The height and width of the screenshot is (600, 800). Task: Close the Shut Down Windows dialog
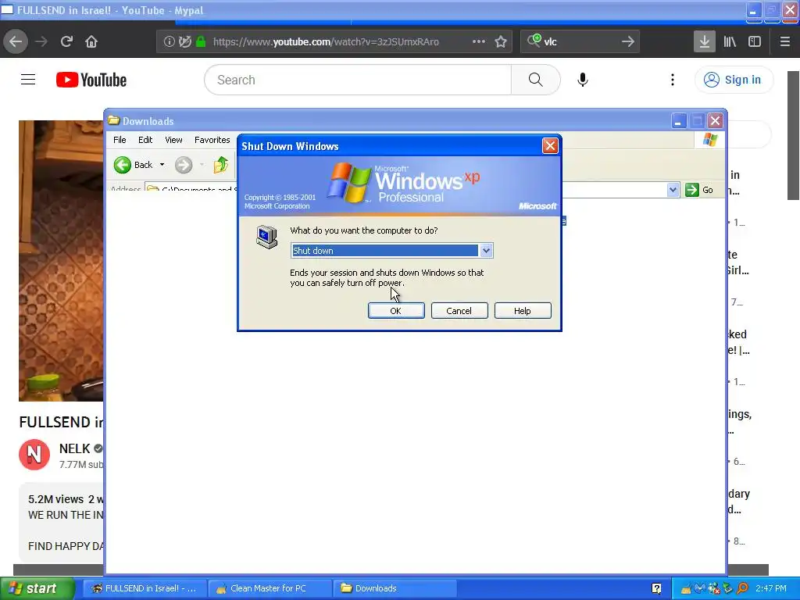[550, 146]
